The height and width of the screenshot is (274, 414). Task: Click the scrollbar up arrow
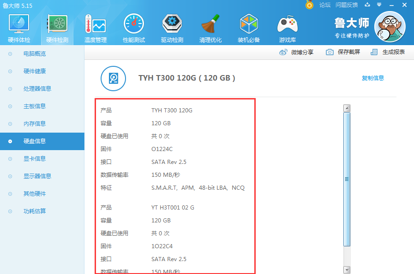click(347, 108)
